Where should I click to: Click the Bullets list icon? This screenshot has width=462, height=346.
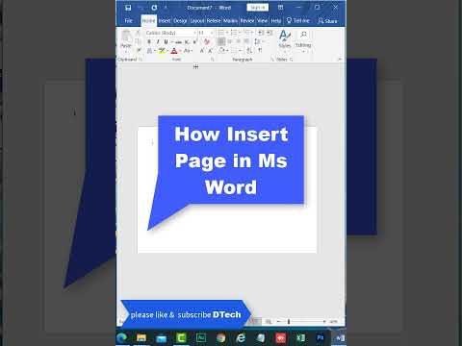pos(221,33)
